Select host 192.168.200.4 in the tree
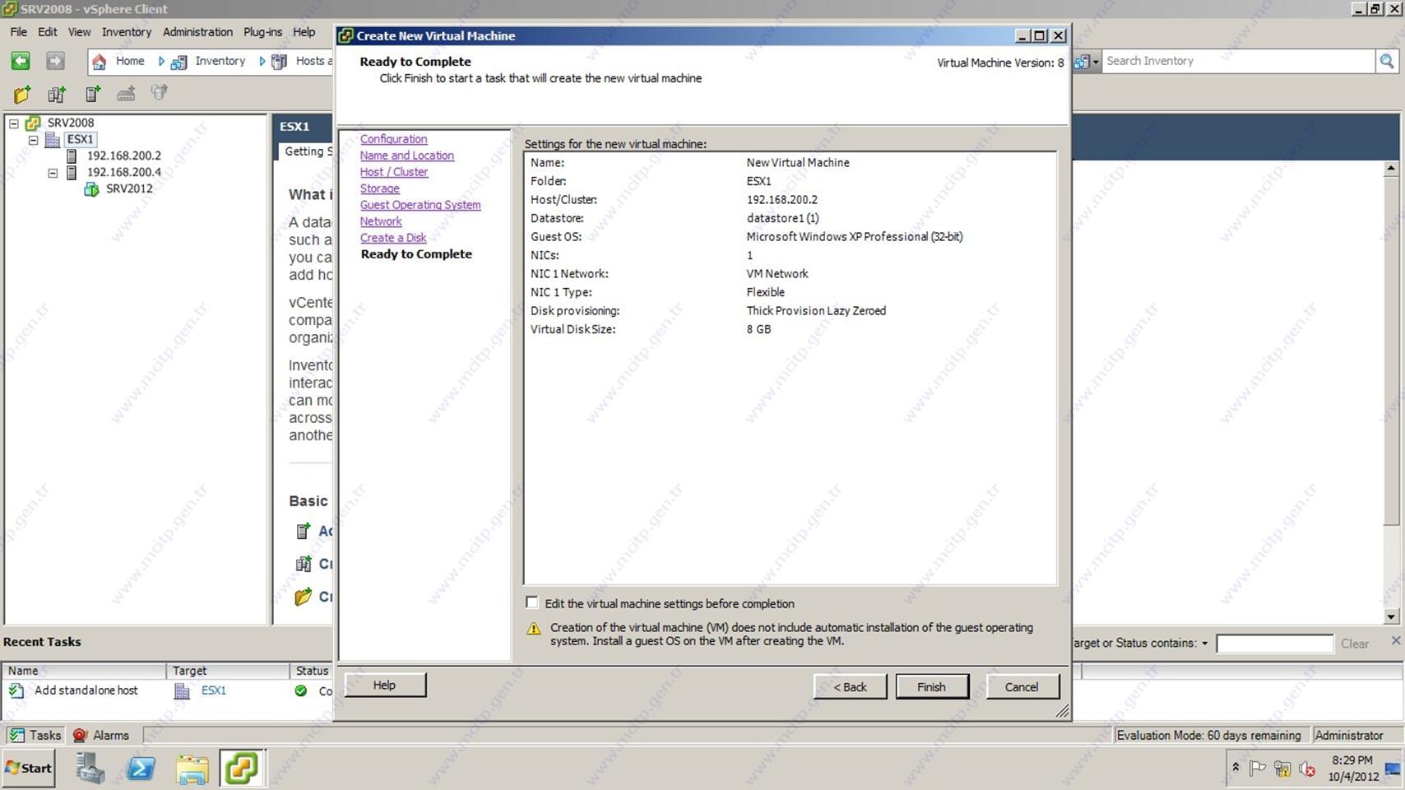Screen dimensions: 1405x790 pos(124,172)
